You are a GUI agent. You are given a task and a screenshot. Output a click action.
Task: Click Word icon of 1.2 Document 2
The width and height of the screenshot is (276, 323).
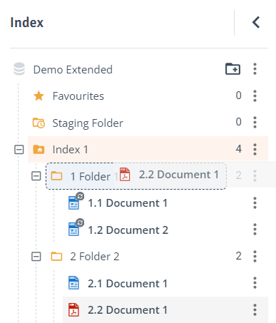point(73,229)
